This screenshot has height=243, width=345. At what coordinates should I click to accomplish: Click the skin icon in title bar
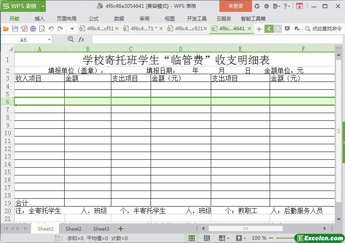pos(257,6)
